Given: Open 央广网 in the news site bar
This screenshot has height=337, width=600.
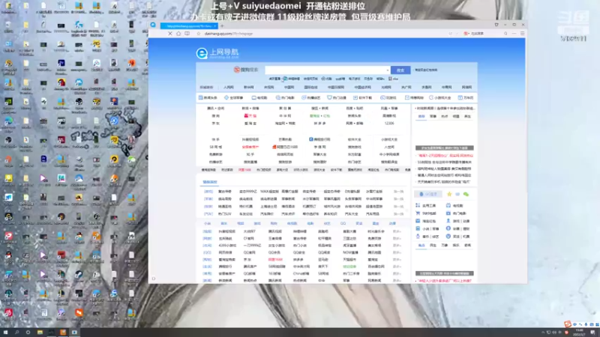Looking at the screenshot, I should (406, 88).
